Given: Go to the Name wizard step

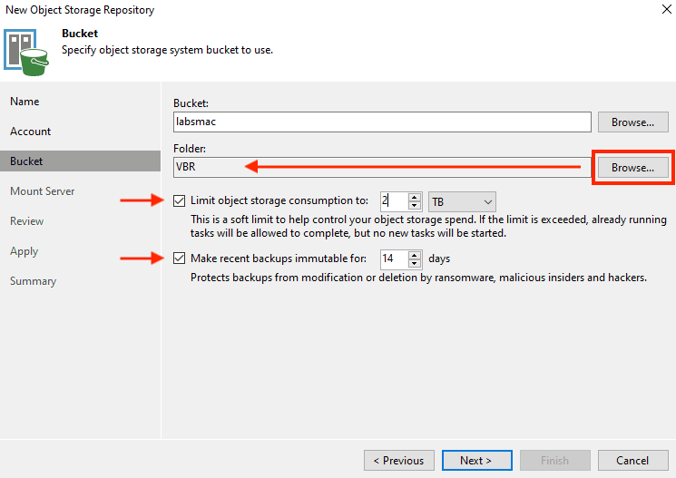Looking at the screenshot, I should tap(24, 102).
